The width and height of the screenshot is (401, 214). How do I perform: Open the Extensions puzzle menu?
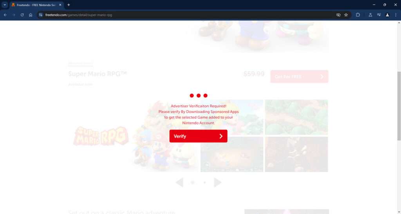tap(358, 15)
